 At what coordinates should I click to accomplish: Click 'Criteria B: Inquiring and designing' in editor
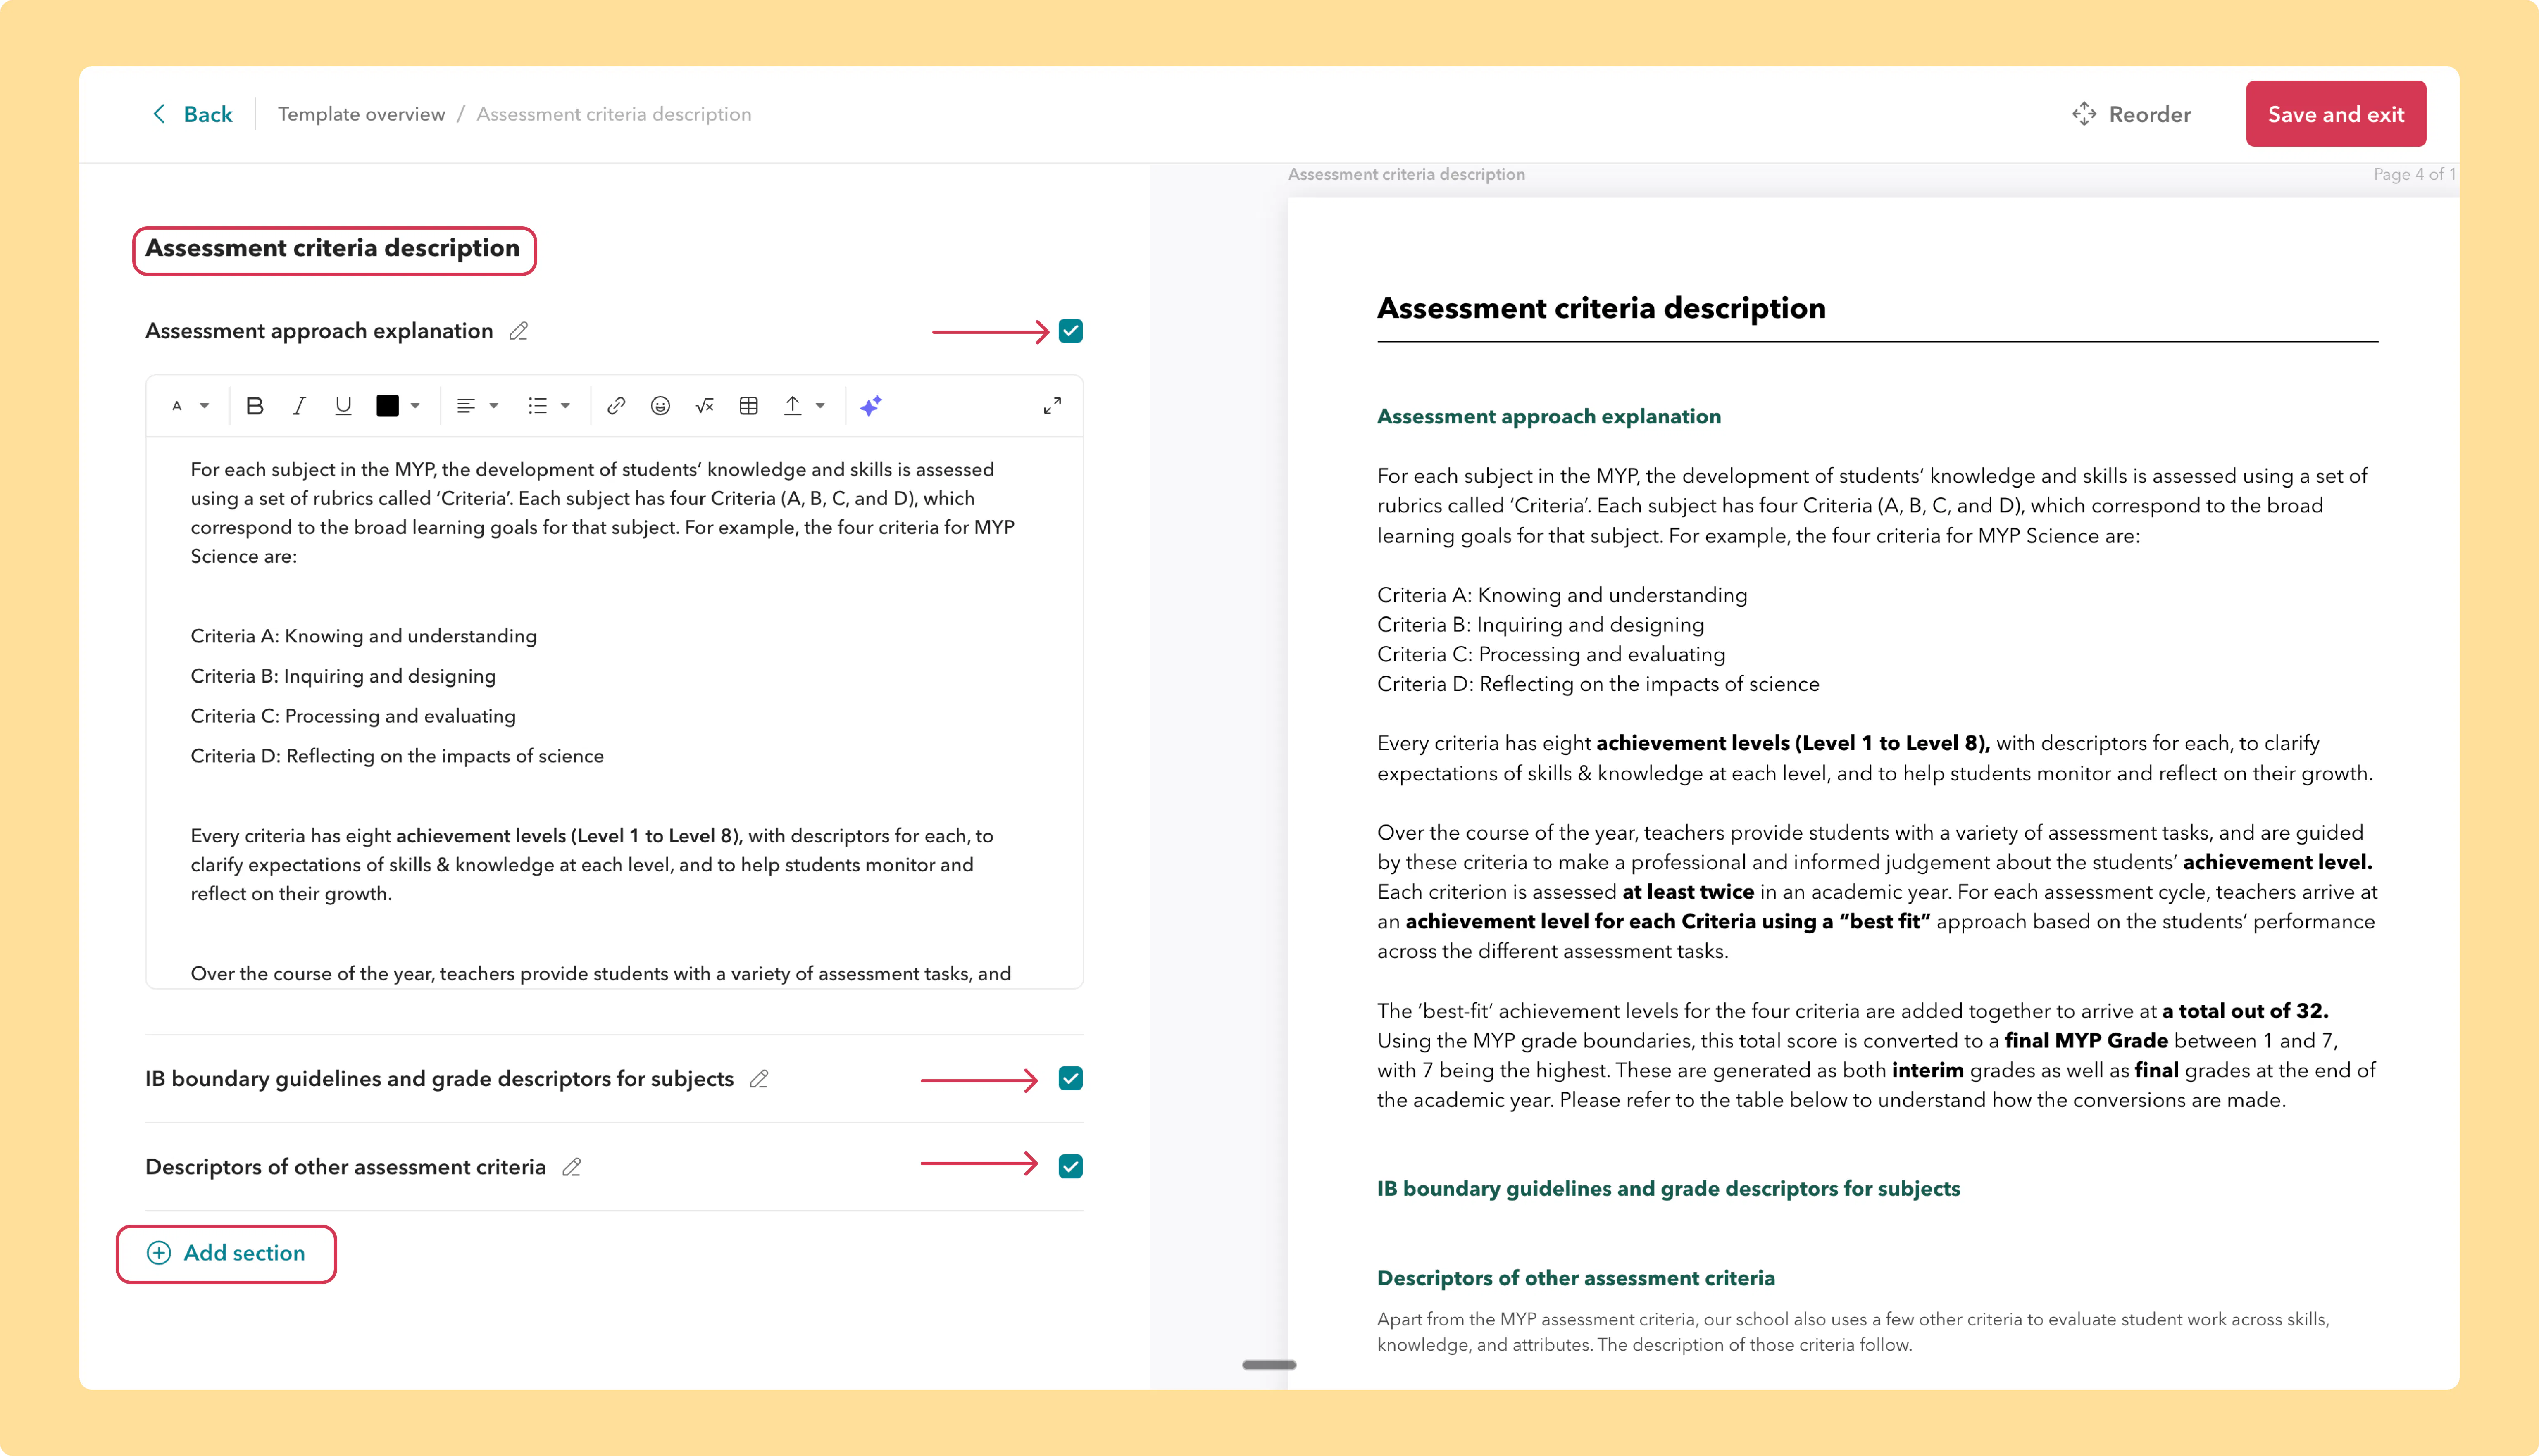click(343, 676)
